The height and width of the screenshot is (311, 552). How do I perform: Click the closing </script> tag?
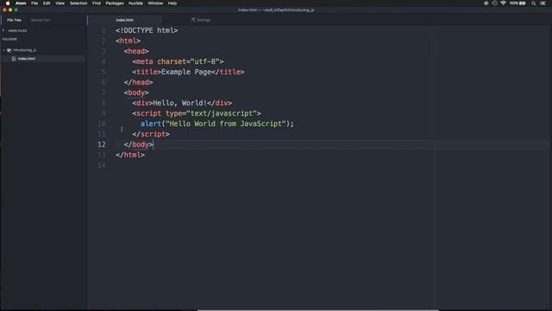click(x=151, y=135)
